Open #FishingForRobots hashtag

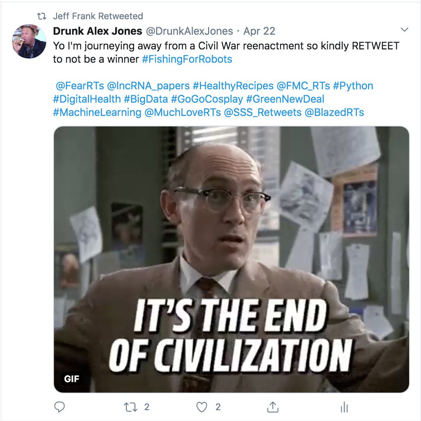click(x=187, y=59)
